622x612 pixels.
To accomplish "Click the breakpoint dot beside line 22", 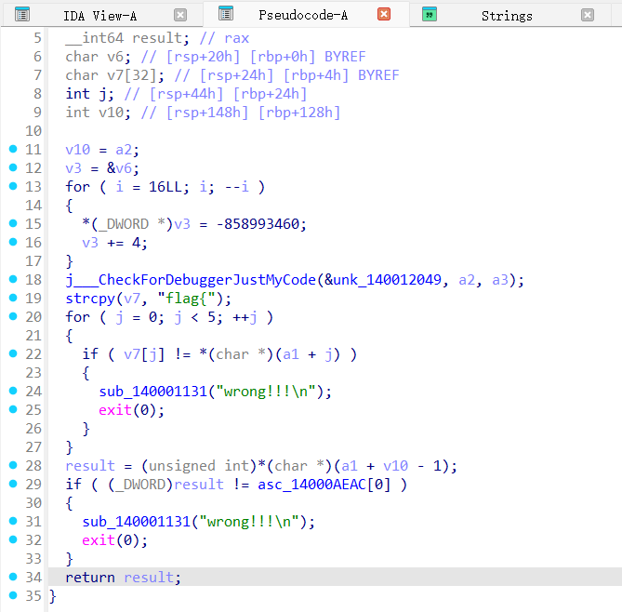I will (12, 353).
